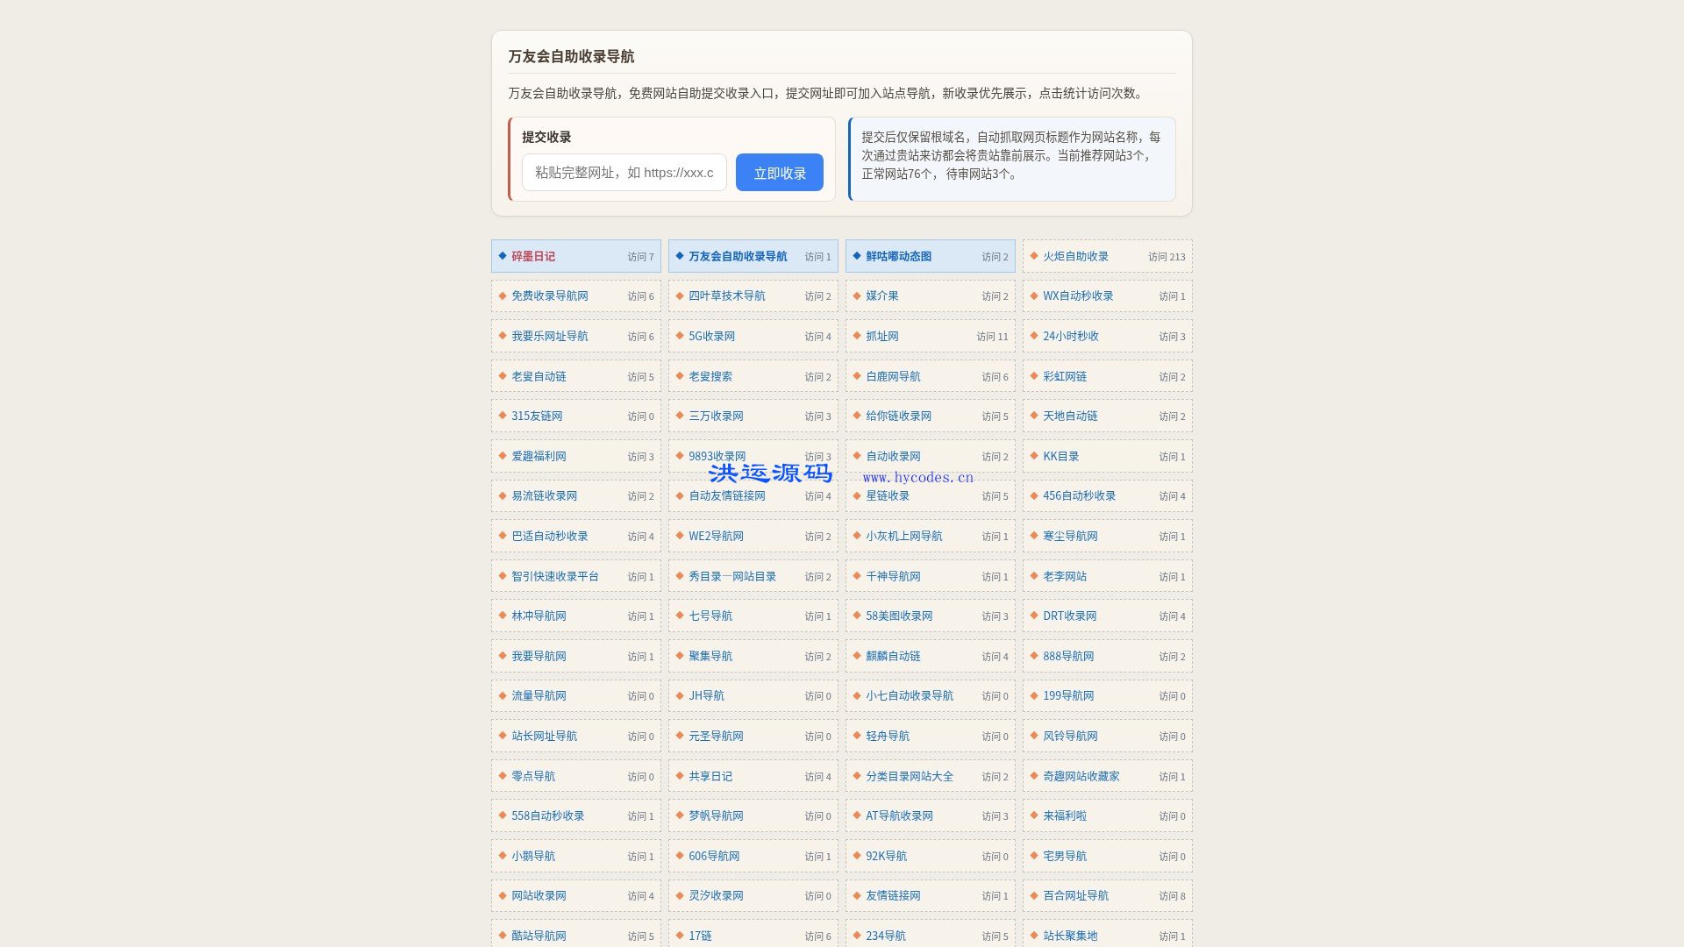Screen dimensions: 1684x947
Task: Focus the URL paste input field
Action: coord(624,173)
